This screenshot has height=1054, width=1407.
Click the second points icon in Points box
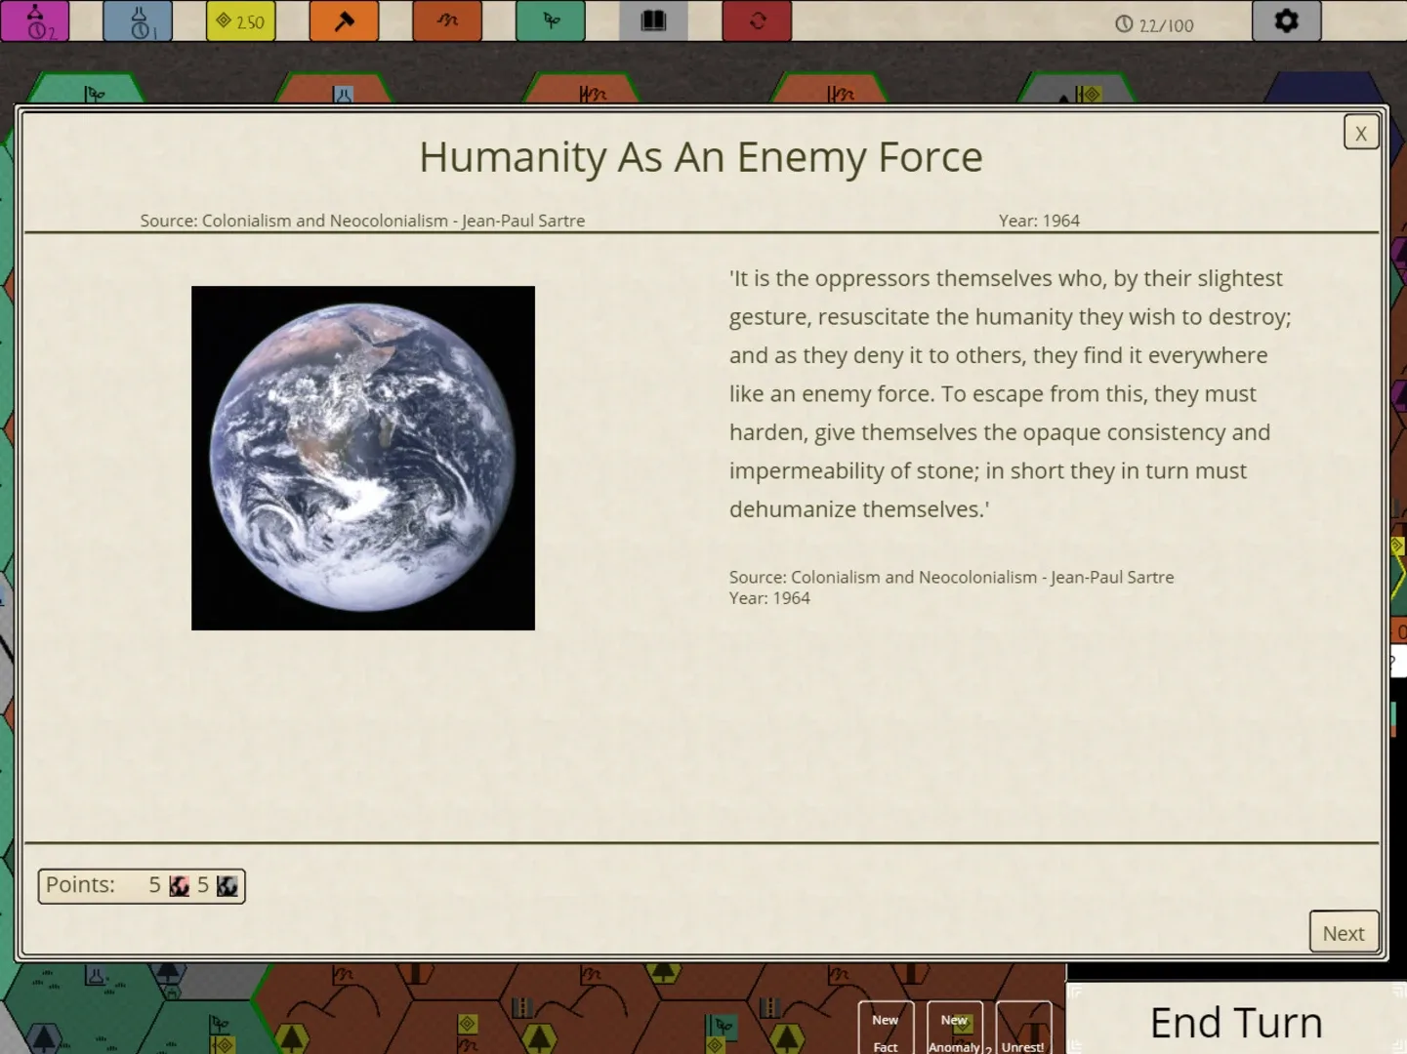[x=228, y=886]
